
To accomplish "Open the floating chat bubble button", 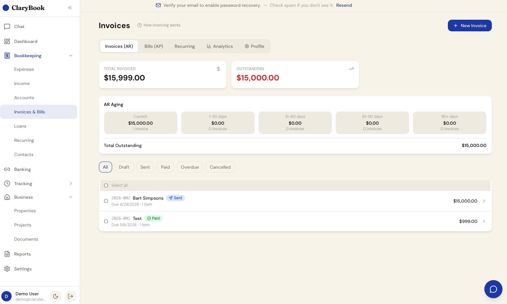I will [x=493, y=289].
